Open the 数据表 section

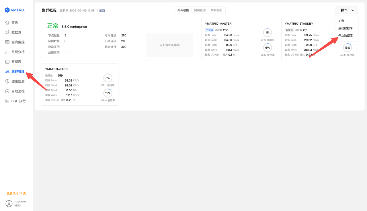[x=16, y=62]
